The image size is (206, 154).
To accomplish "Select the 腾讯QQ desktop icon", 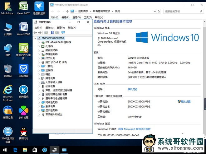I will [23, 133].
